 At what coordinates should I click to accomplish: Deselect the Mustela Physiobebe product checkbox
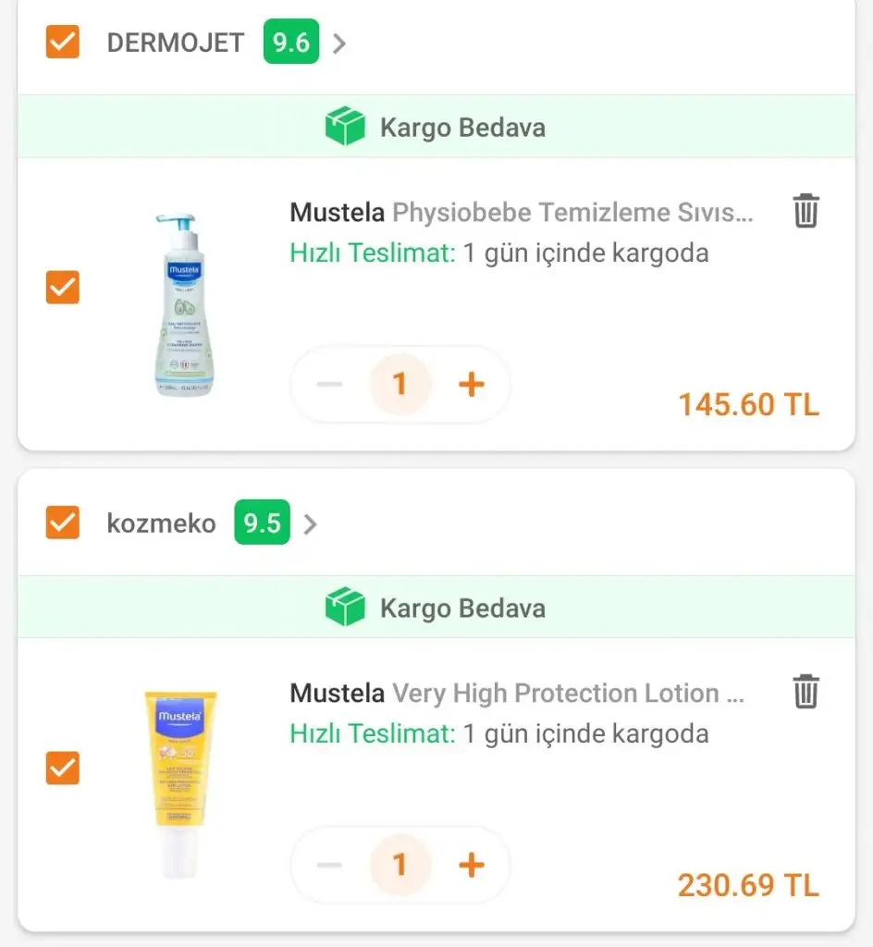click(63, 287)
